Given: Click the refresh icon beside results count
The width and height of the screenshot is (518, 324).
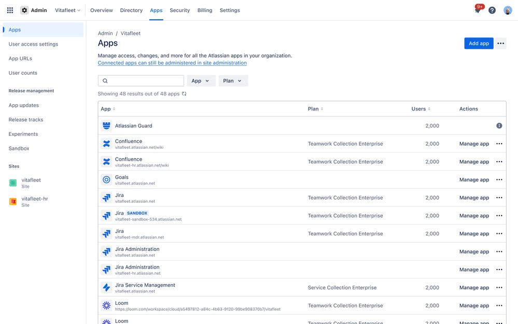Looking at the screenshot, I should 184,94.
